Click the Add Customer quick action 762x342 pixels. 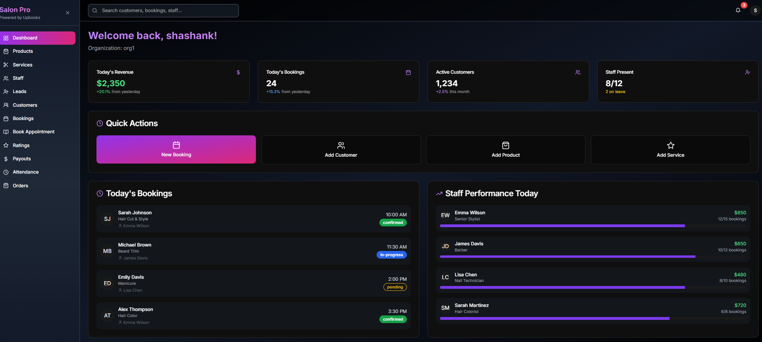(341, 150)
